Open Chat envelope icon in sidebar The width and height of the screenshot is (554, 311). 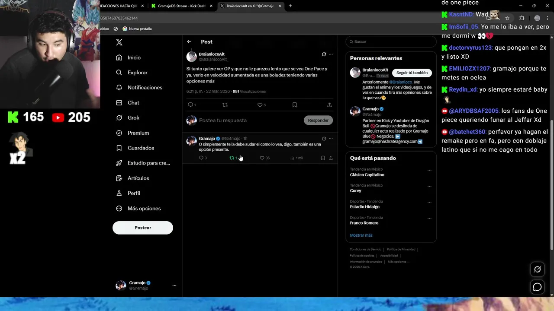pyautogui.click(x=119, y=103)
